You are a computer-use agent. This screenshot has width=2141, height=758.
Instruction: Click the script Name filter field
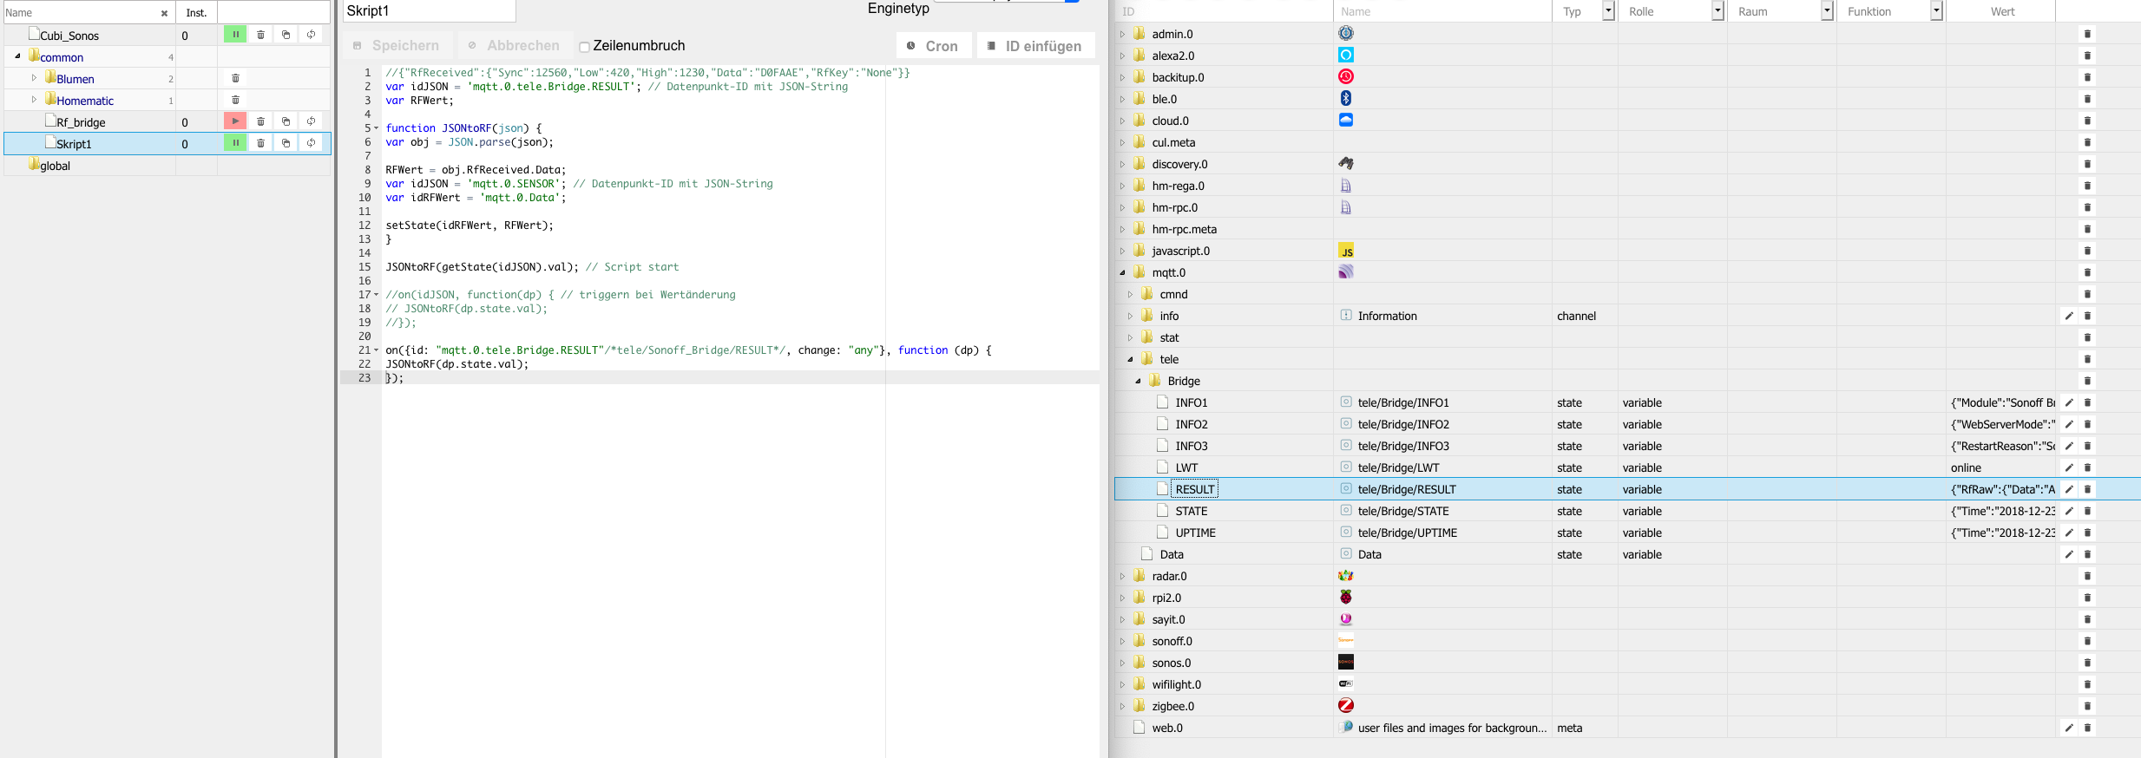[x=80, y=13]
